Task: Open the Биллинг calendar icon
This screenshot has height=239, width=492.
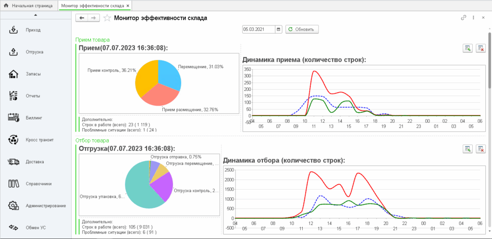Action: (x=13, y=117)
